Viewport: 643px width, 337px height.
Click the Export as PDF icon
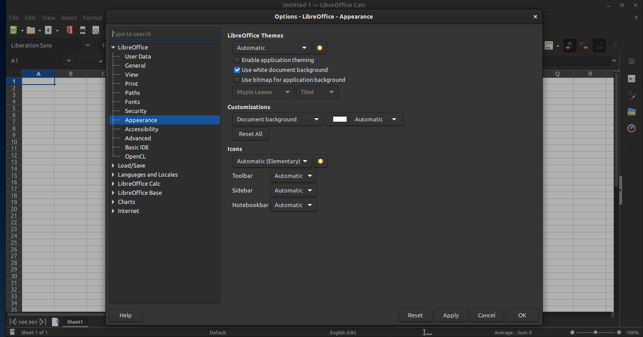pos(70,30)
